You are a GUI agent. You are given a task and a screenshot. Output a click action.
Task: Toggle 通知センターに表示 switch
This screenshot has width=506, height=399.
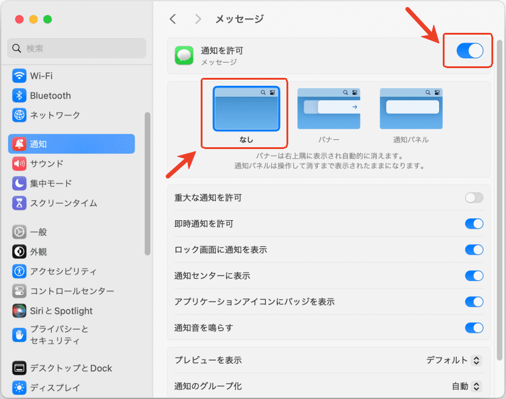click(474, 276)
